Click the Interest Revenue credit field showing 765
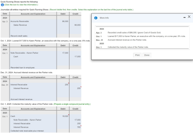This screenshot has width=193, height=133. pyautogui.click(x=75, y=127)
